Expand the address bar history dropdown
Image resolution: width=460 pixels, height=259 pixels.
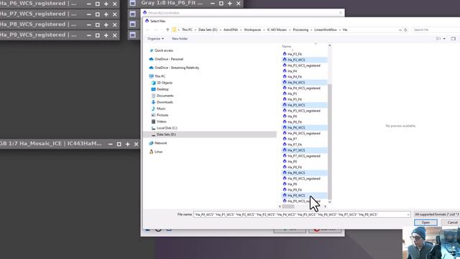point(400,29)
